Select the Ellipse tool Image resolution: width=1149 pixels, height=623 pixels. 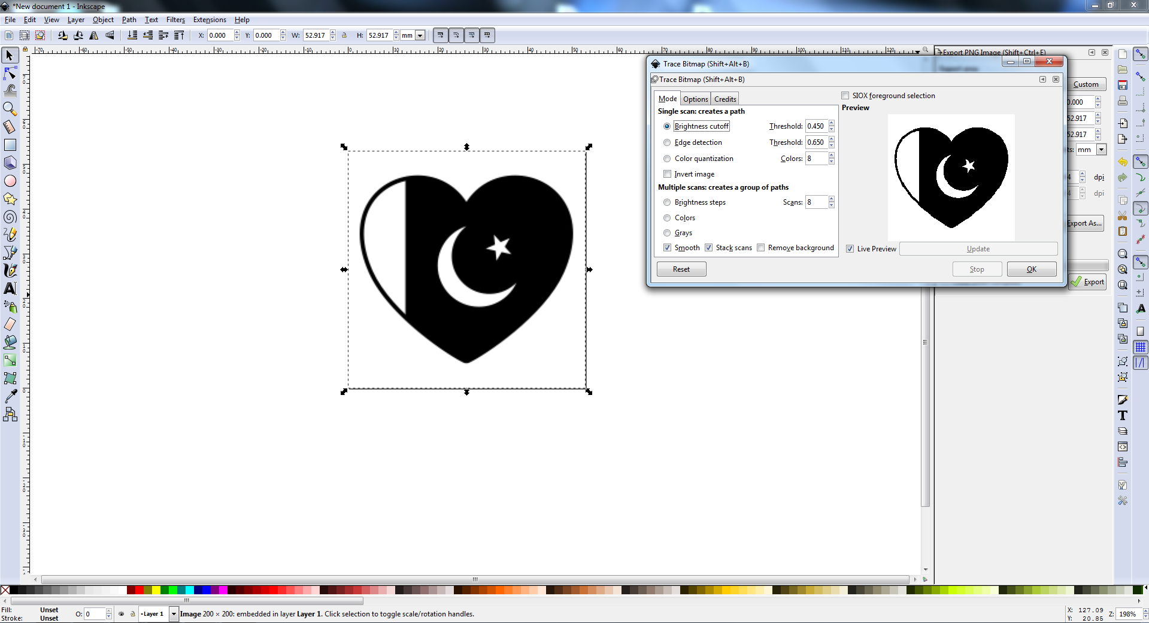click(10, 181)
